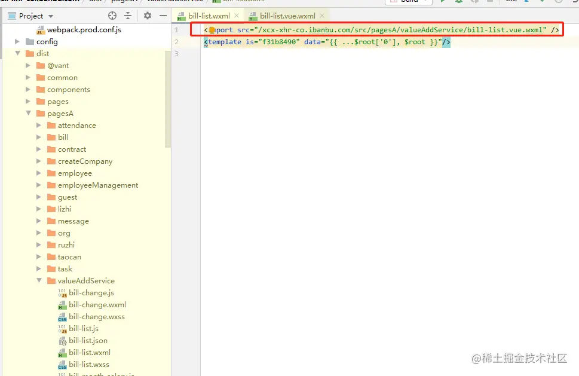This screenshot has width=579, height=376.
Task: Click line number 2 in the gutter
Action: pyautogui.click(x=176, y=42)
